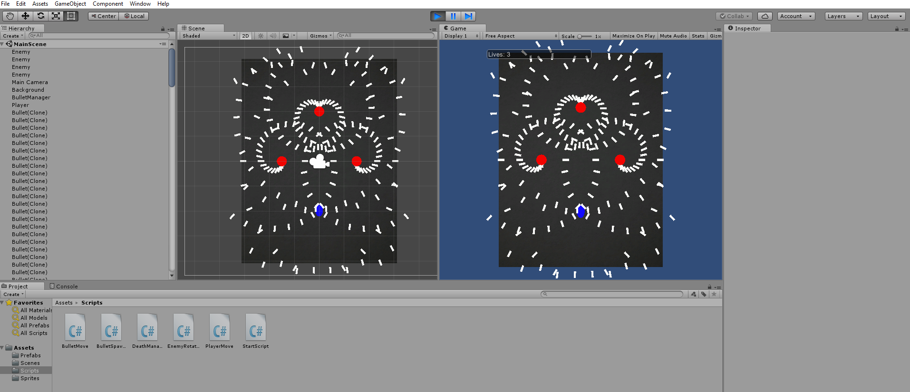The image size is (910, 392).
Task: Toggle Stats overlay
Action: (x=698, y=36)
